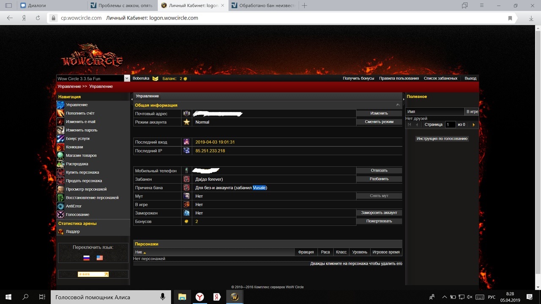Open Инструкция по голосованию link
541x304 pixels.
(x=442, y=138)
